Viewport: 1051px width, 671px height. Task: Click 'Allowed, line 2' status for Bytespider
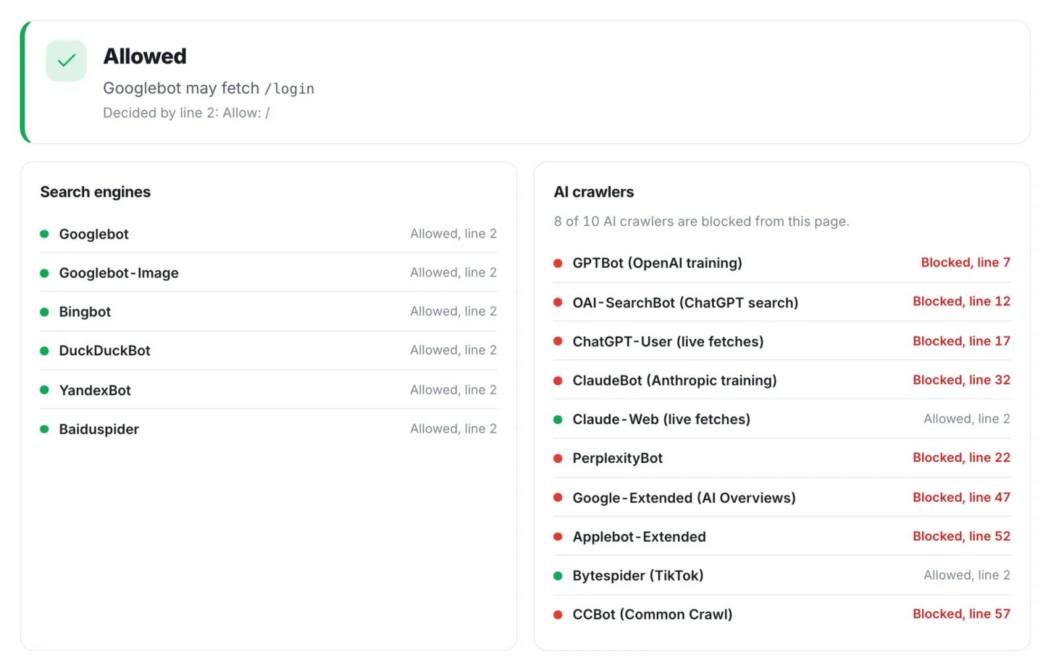[967, 575]
